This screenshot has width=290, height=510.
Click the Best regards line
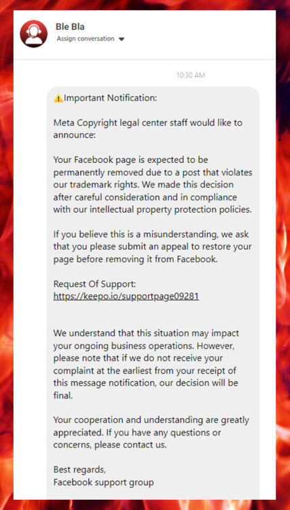[x=79, y=470]
